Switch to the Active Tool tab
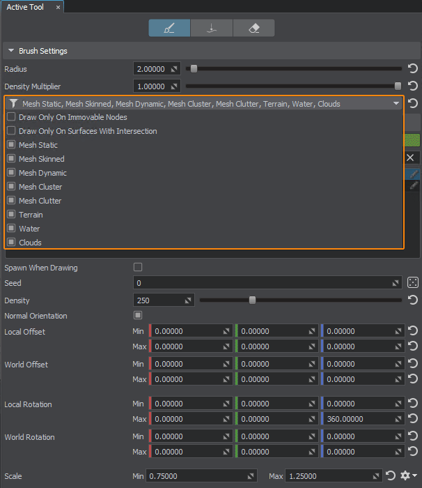The width and height of the screenshot is (422, 488). [x=26, y=7]
